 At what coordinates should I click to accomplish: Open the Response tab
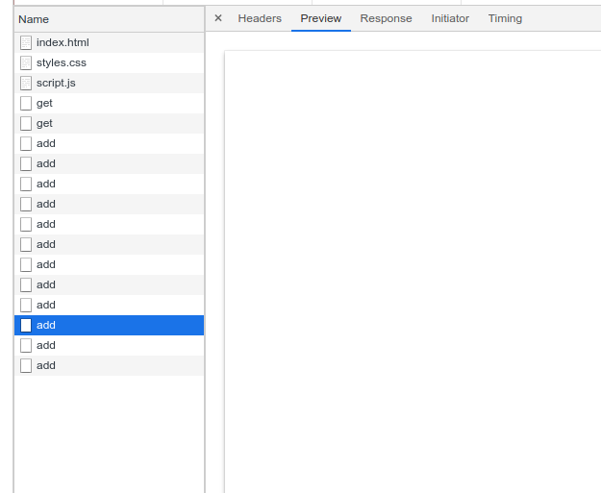click(x=386, y=18)
